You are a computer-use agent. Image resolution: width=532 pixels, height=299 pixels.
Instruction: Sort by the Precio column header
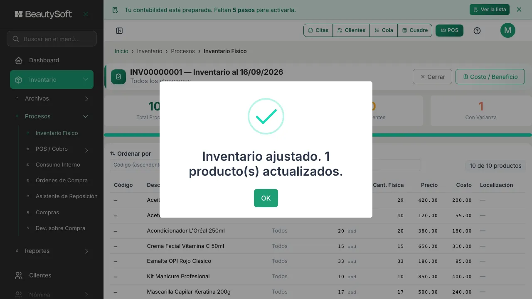coord(429,185)
